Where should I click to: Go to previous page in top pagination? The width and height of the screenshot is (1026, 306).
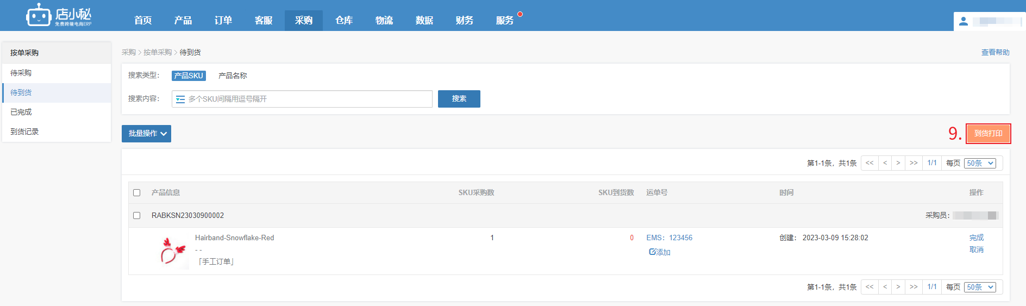(x=885, y=163)
